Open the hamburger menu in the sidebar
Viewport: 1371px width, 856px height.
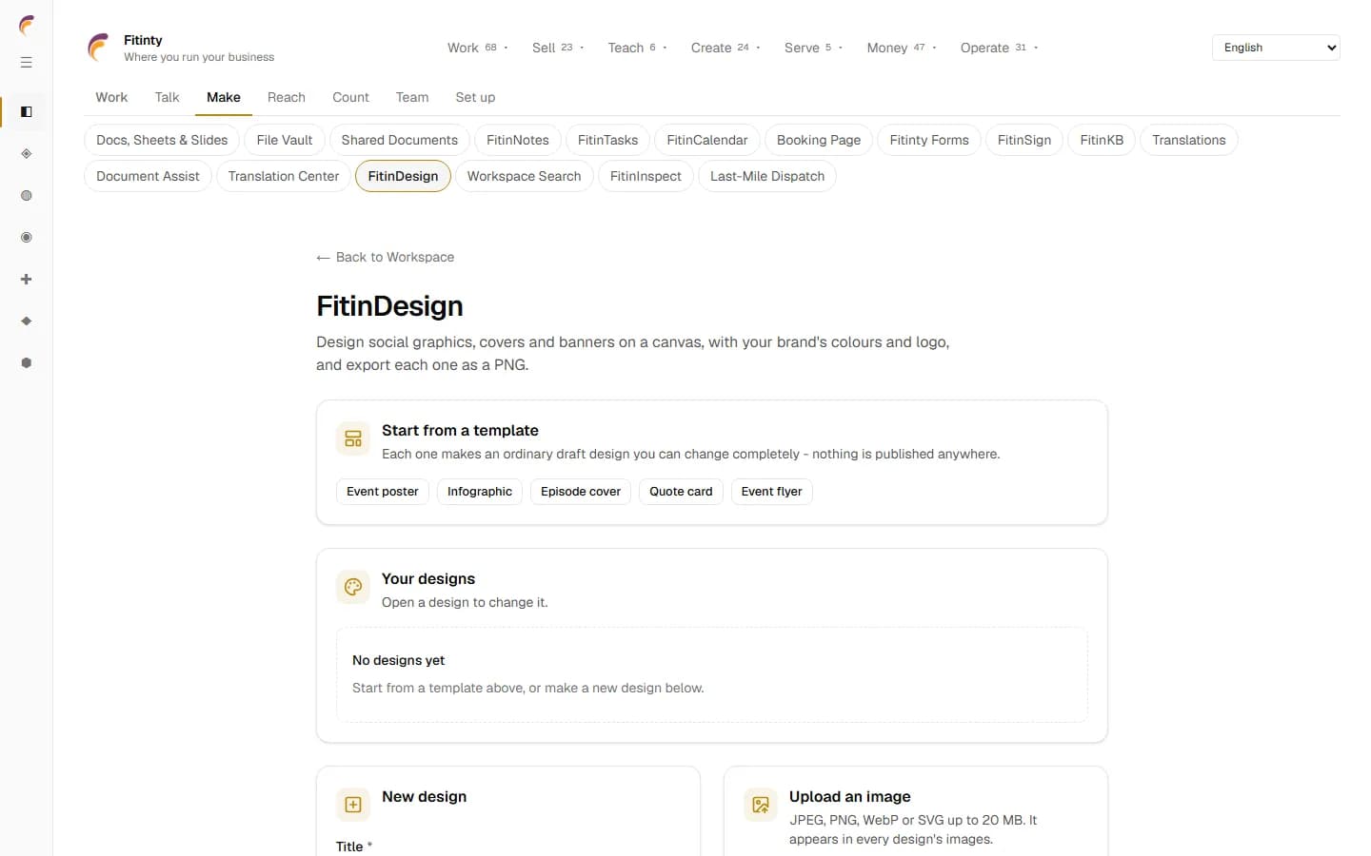tap(27, 63)
